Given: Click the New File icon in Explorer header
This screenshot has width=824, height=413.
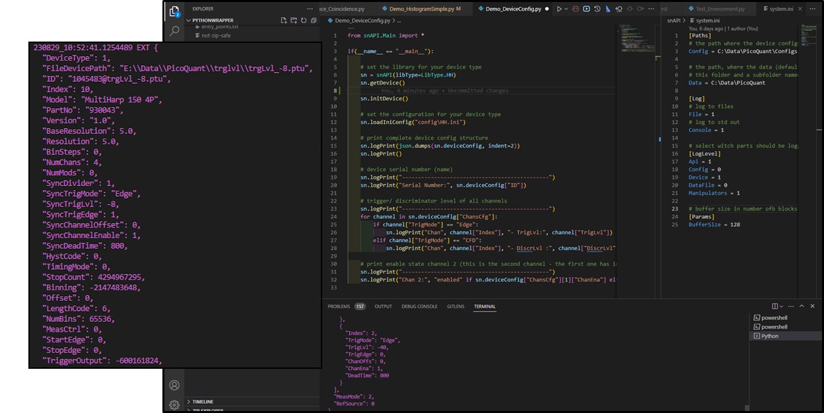Looking at the screenshot, I should pos(285,20).
